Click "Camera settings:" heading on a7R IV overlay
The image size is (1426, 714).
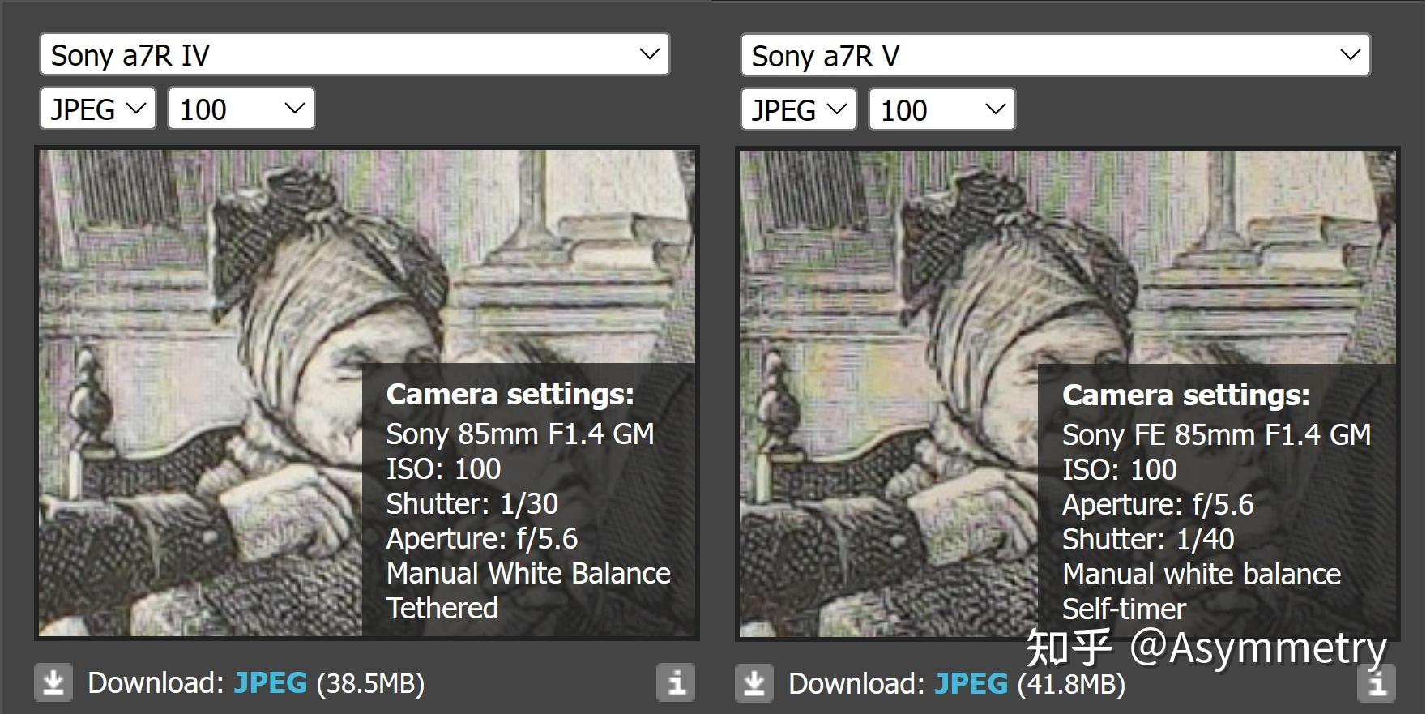click(x=510, y=394)
